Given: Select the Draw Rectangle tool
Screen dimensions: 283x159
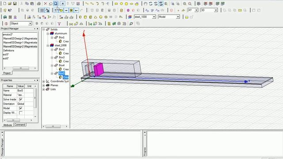Looking at the screenshot, I should click(x=116, y=4).
